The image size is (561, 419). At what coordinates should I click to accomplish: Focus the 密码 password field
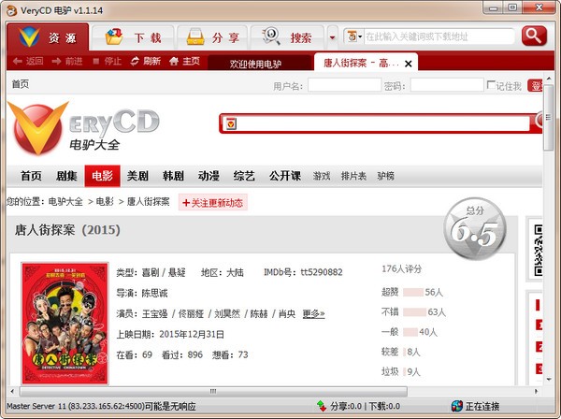coord(447,85)
